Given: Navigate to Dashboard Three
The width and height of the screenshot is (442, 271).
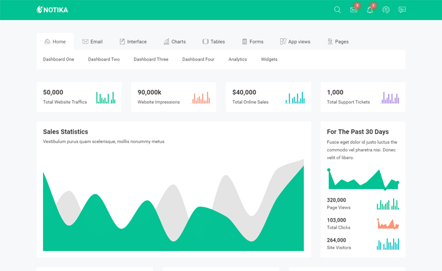Looking at the screenshot, I should [151, 60].
